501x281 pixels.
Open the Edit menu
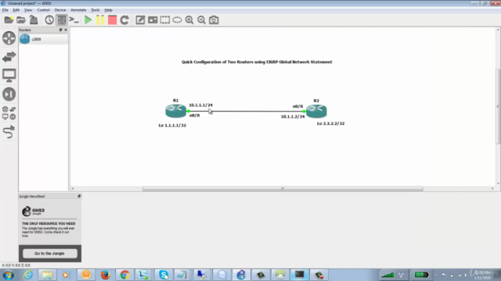pos(16,10)
